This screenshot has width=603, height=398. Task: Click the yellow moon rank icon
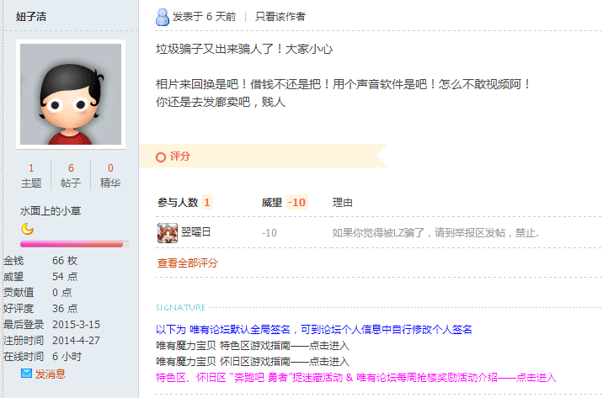[x=27, y=229]
